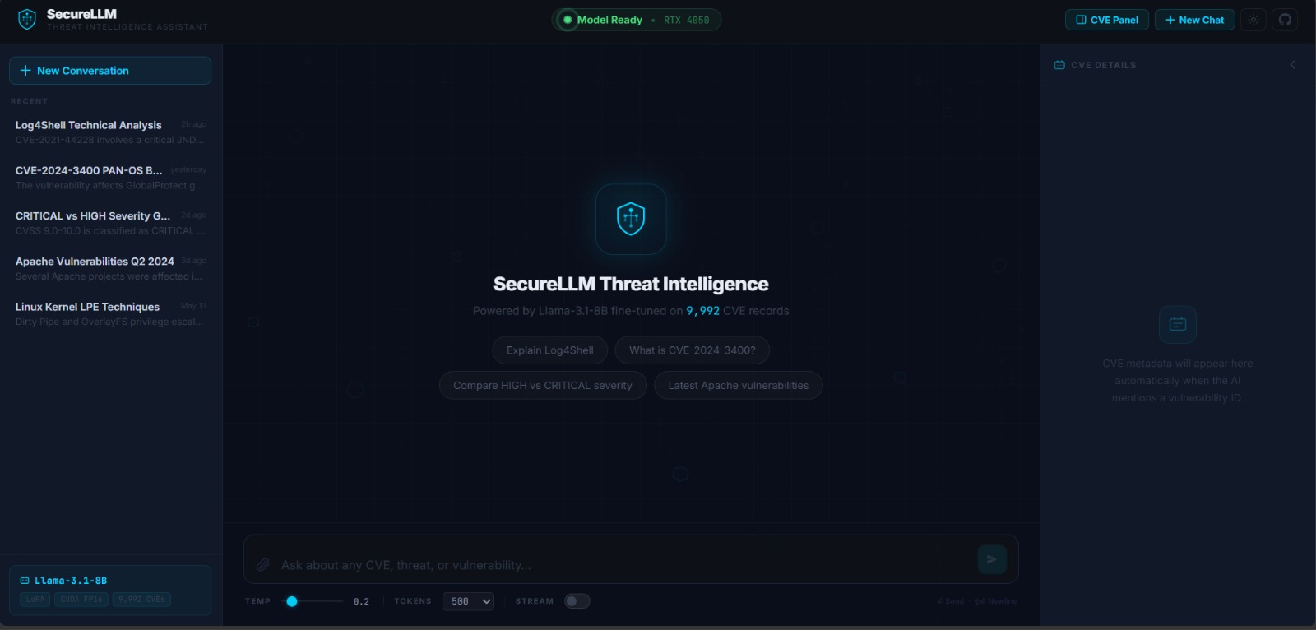
Task: Toggle the Stream switch on
Action: (x=577, y=601)
